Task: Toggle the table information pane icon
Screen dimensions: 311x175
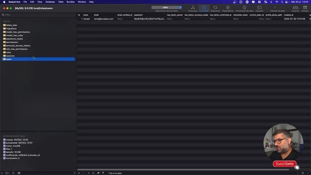Action: tap(19, 173)
